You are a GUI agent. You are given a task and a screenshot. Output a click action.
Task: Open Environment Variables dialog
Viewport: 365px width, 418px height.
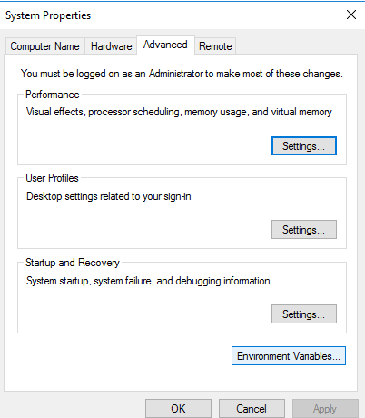(289, 356)
